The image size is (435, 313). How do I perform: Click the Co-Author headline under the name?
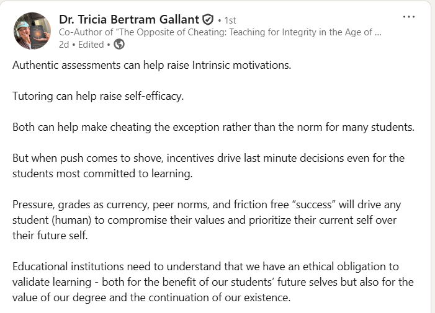tap(220, 32)
